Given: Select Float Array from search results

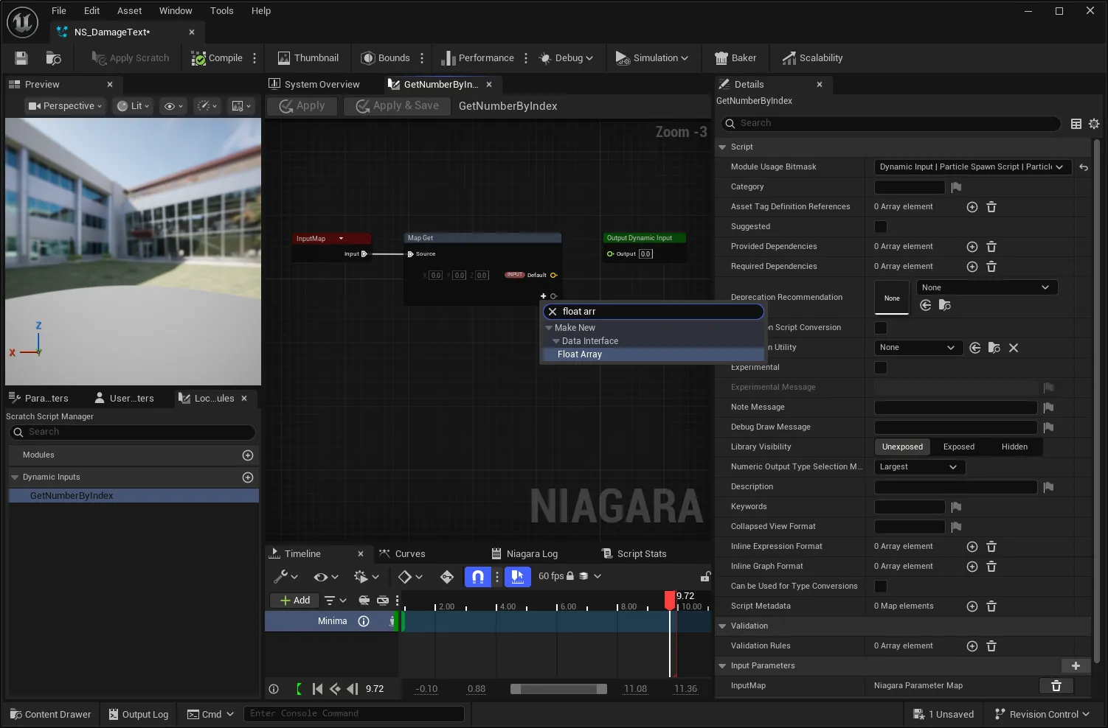Looking at the screenshot, I should 653,354.
